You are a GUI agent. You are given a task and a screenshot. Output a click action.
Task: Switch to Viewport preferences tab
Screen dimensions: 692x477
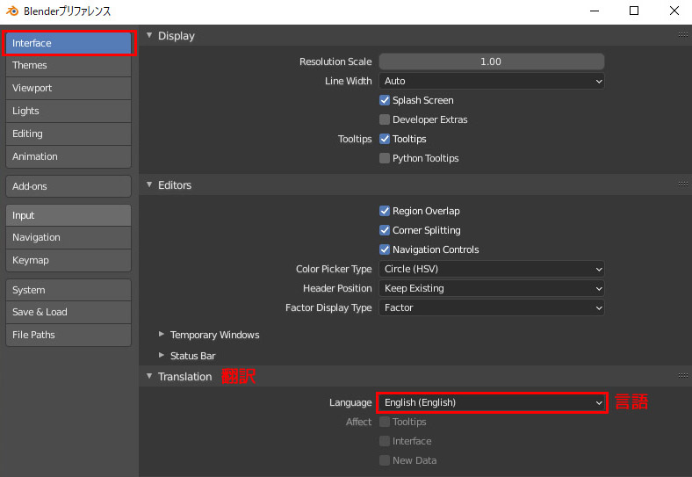point(68,88)
